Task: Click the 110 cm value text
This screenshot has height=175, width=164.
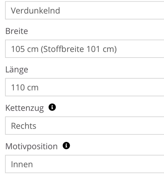Action: 25,87
